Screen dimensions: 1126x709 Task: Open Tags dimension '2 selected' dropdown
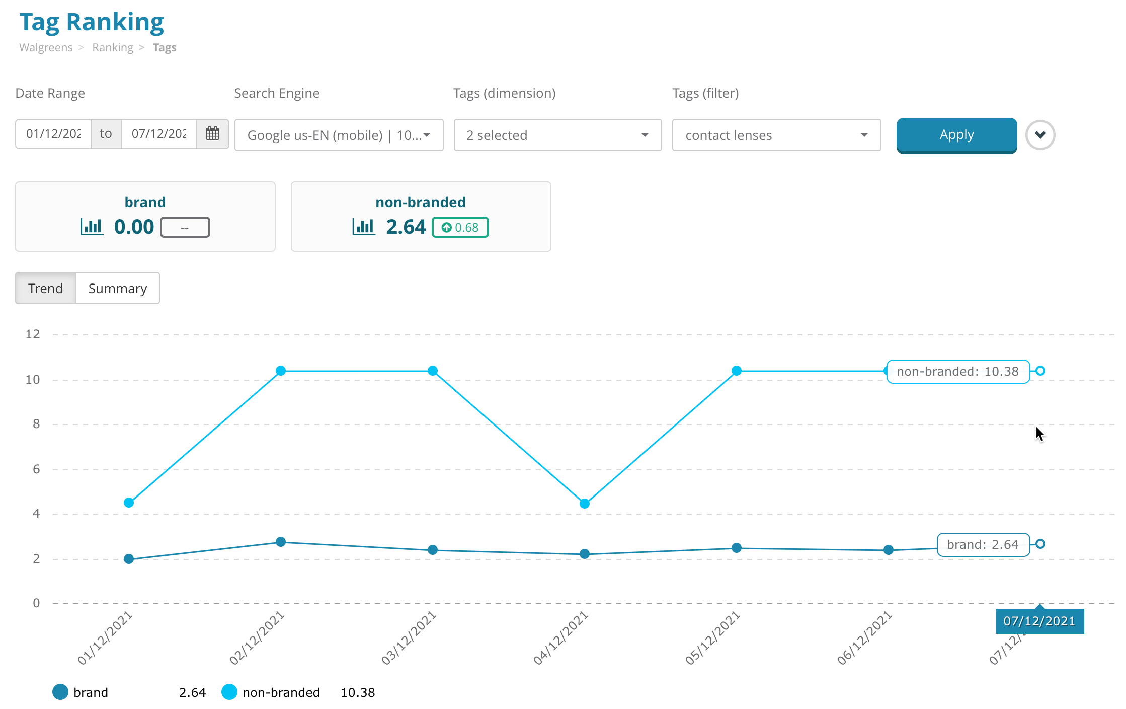click(557, 135)
